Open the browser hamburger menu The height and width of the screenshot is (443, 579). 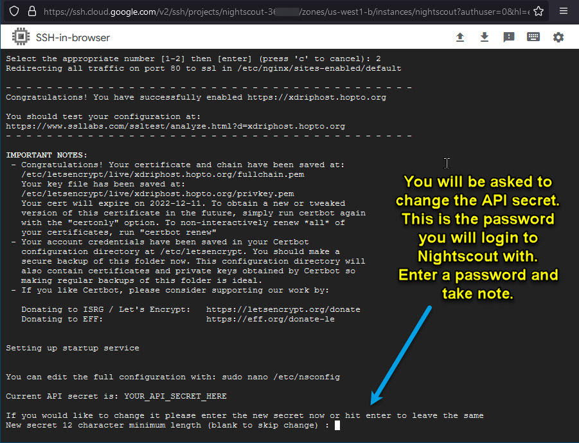564,11
